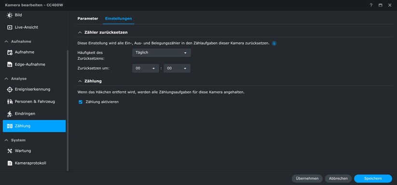This screenshot has height=185, width=397.
Task: Collapse the Zähler zurücksetzen section
Action: (80, 33)
